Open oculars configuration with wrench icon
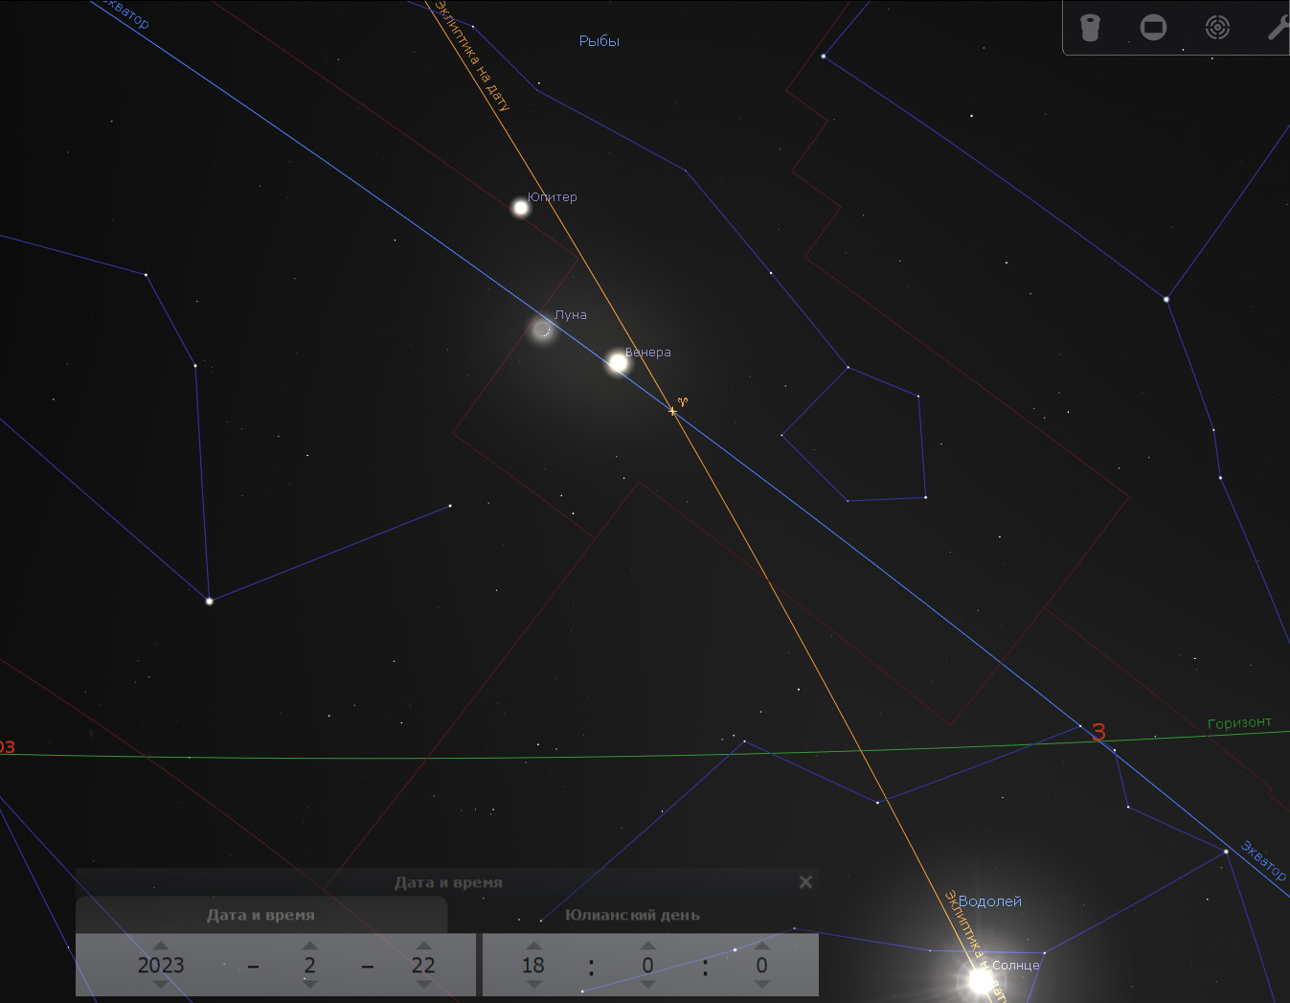Viewport: 1290px width, 1003px height. pyautogui.click(x=1278, y=28)
